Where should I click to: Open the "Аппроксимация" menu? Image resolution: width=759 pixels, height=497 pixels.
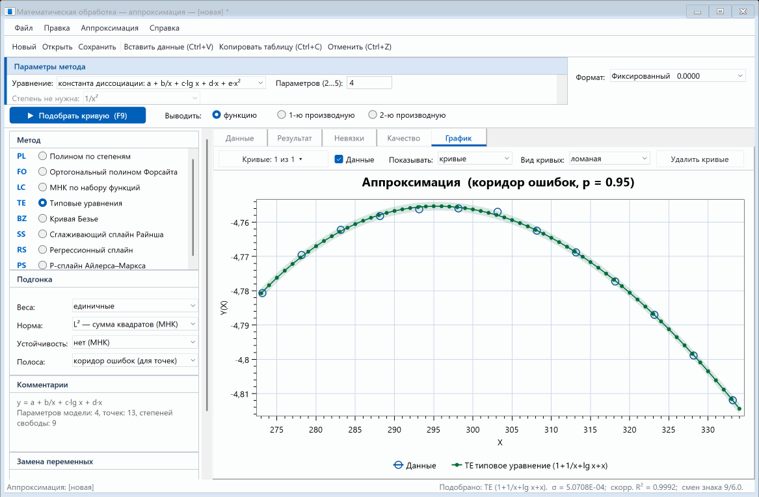[109, 28]
